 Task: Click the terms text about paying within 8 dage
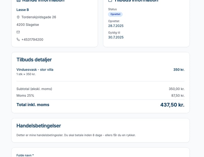(76, 135)
